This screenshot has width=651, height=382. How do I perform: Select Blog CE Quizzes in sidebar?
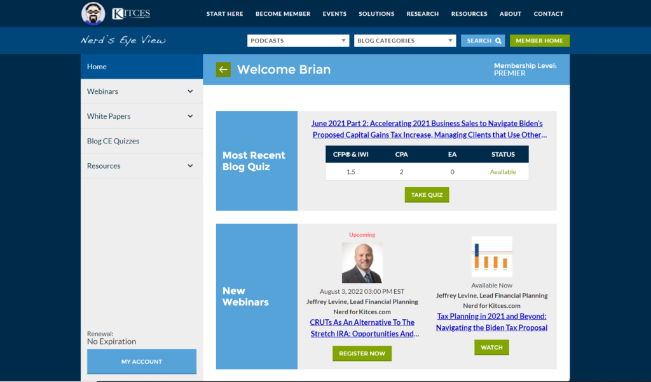pyautogui.click(x=142, y=141)
